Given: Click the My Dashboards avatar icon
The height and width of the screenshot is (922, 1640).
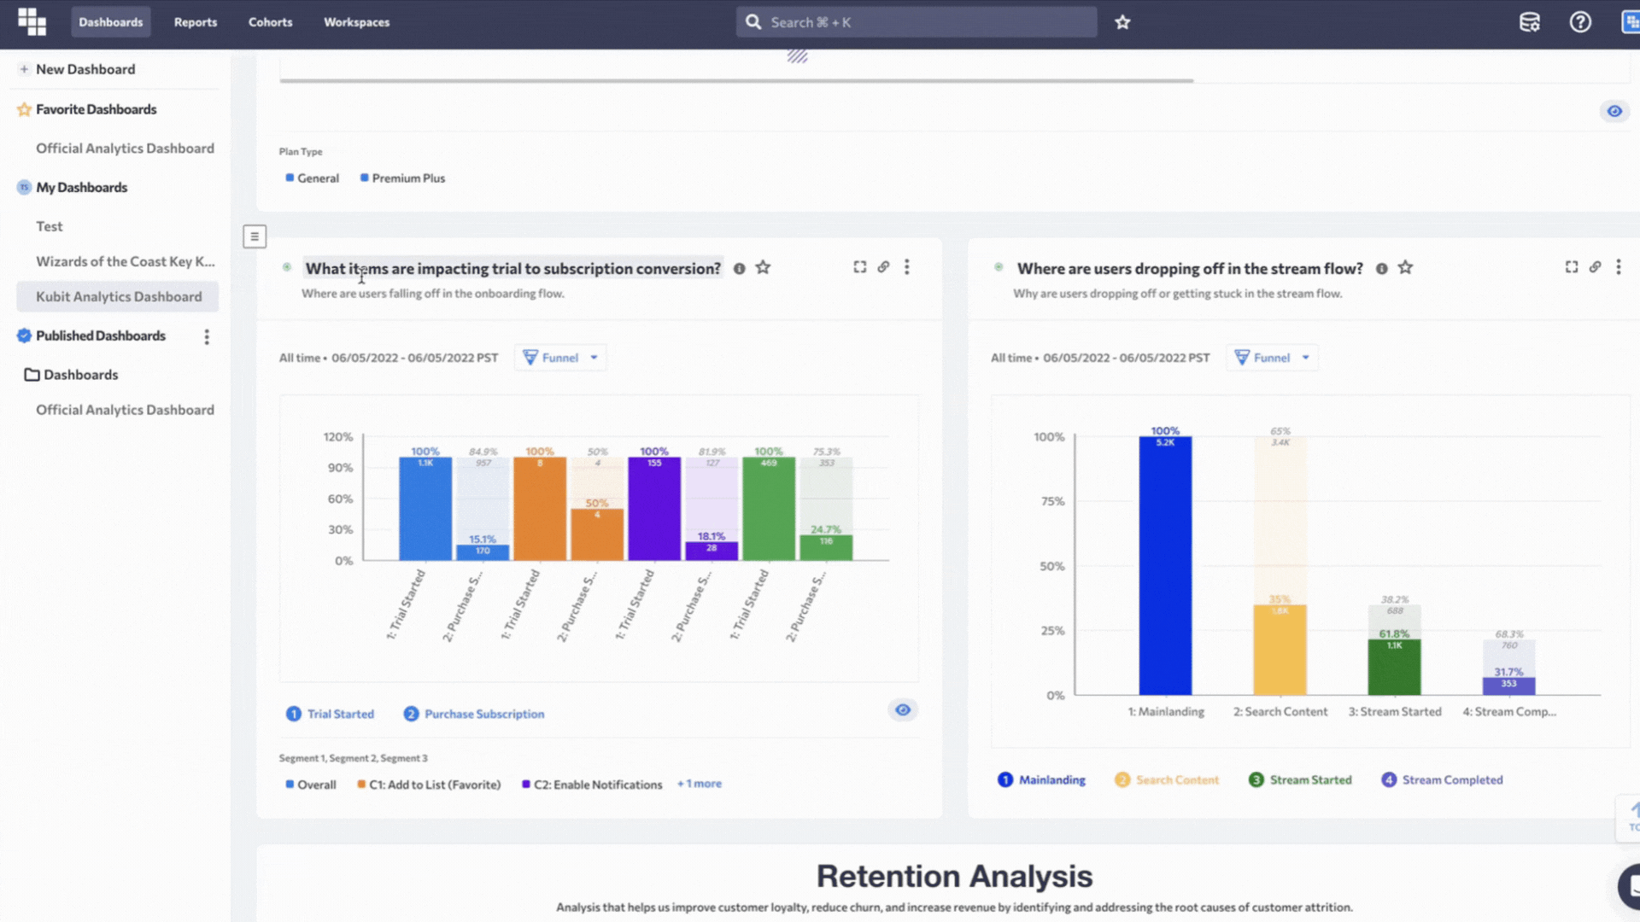Looking at the screenshot, I should coord(24,187).
